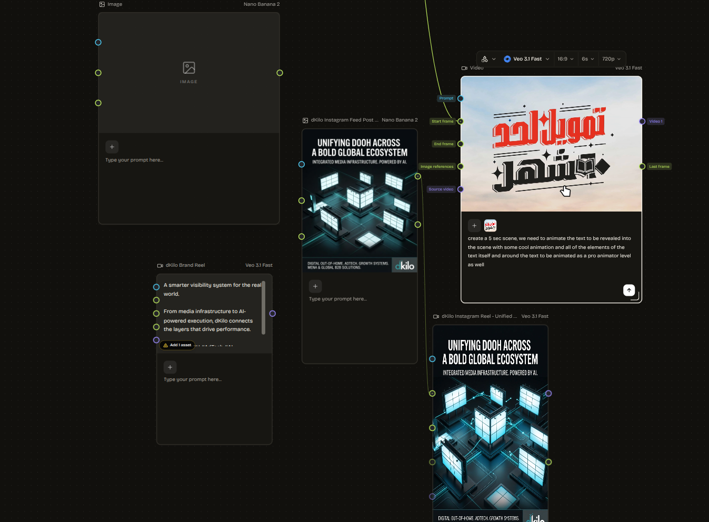This screenshot has width=709, height=522.
Task: Click the Add 1 asset warning button
Action: [x=177, y=345]
